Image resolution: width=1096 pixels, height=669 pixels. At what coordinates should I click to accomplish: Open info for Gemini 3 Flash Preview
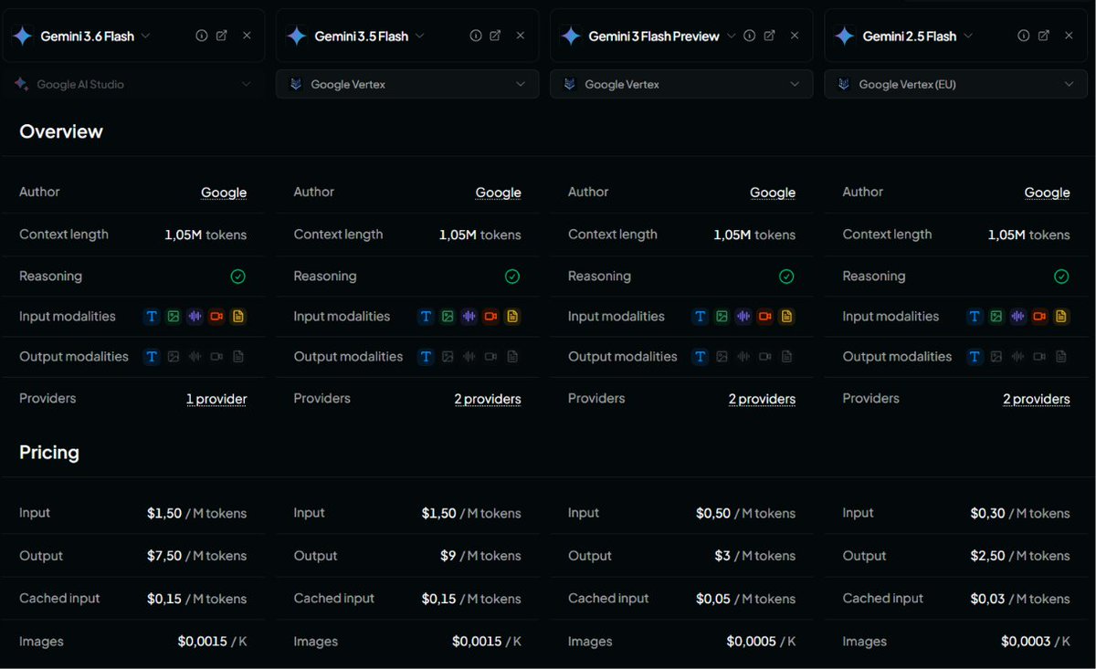point(750,36)
